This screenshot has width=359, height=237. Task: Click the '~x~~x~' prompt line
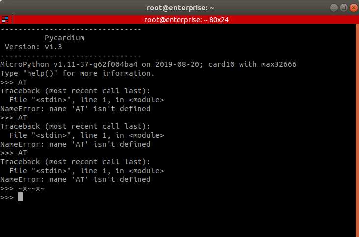[23, 188]
